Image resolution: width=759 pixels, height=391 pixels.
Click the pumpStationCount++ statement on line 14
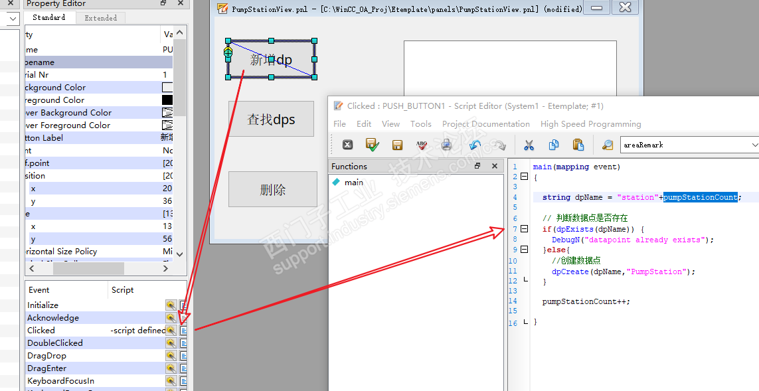[x=586, y=301]
